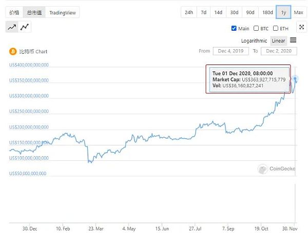This screenshot has width=308, height=233.
Task: Set chart scale to Linear
Action: (279, 40)
